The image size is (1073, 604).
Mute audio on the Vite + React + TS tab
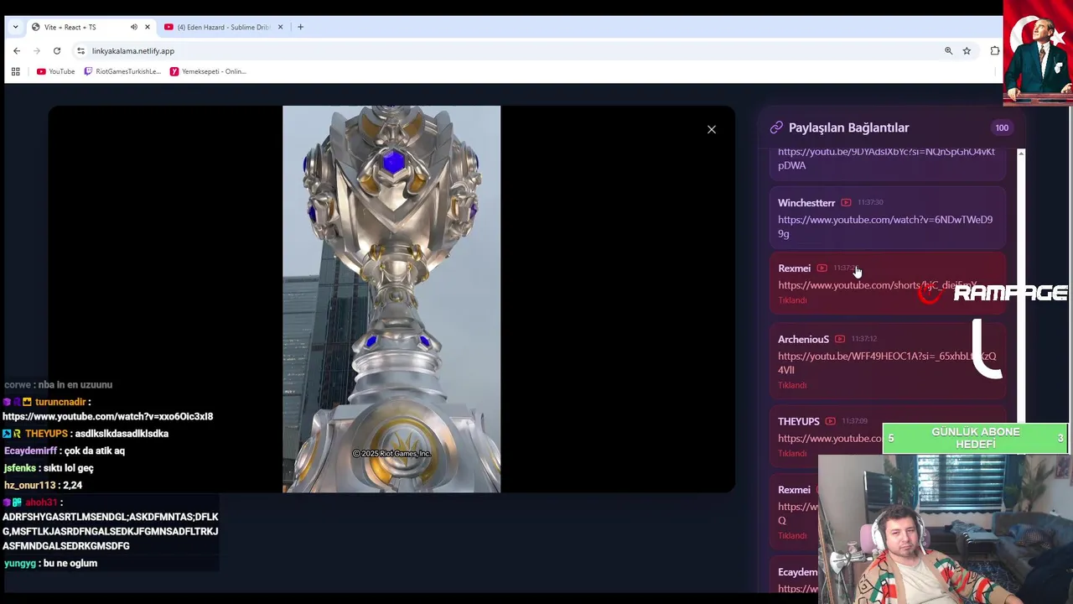(x=133, y=27)
